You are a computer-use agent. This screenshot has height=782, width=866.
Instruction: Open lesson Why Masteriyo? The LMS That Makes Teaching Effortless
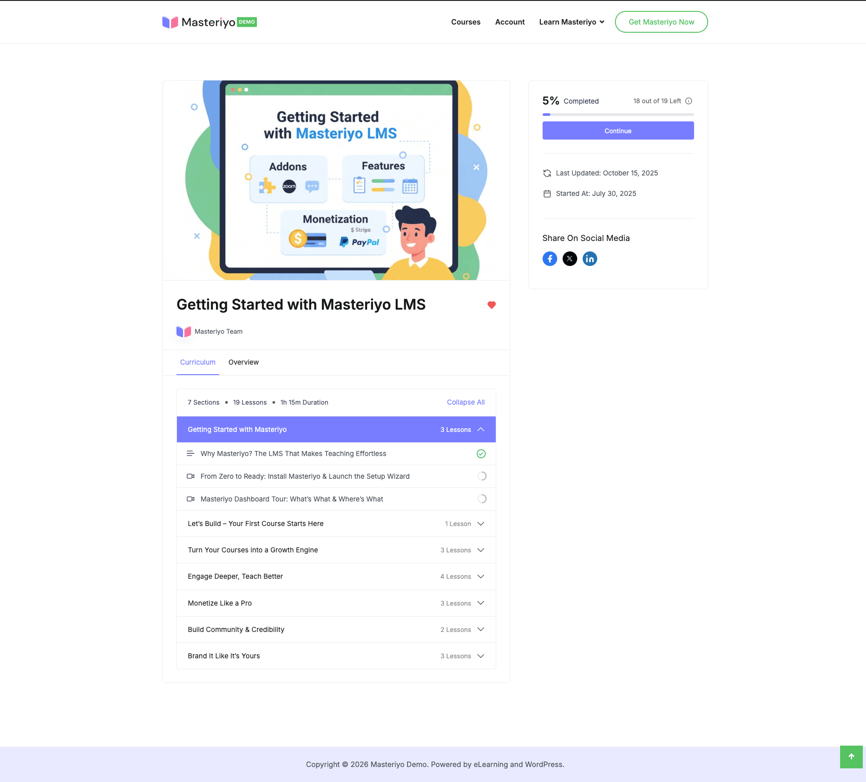(293, 454)
